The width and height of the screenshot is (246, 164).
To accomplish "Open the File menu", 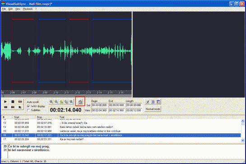I will coord(4,9).
